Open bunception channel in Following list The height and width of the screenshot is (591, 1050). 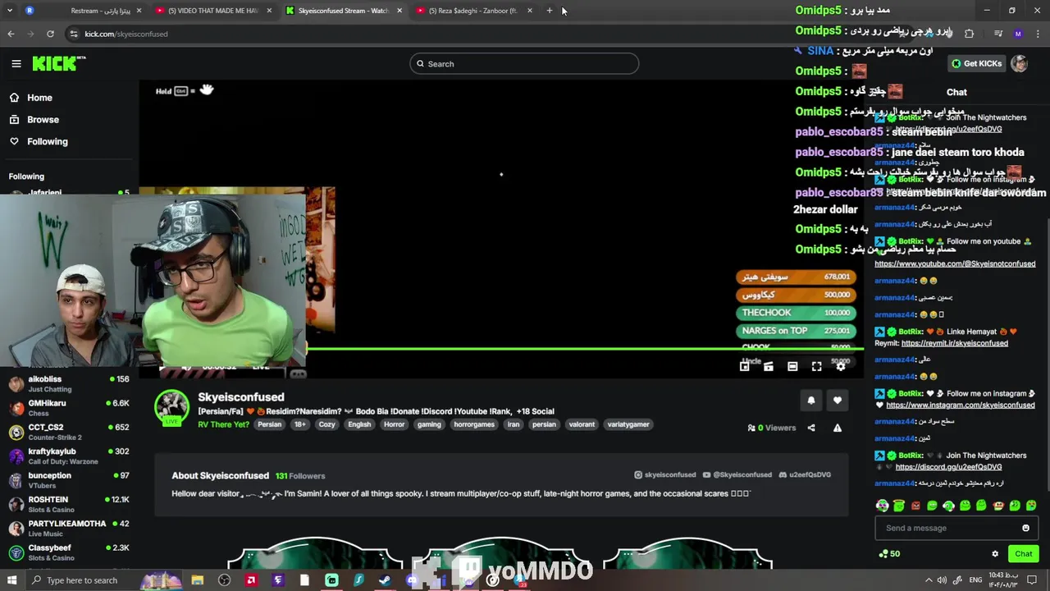tap(69, 480)
